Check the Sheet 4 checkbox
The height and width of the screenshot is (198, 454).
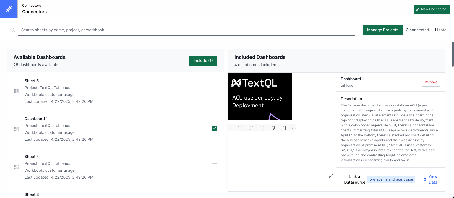215,166
